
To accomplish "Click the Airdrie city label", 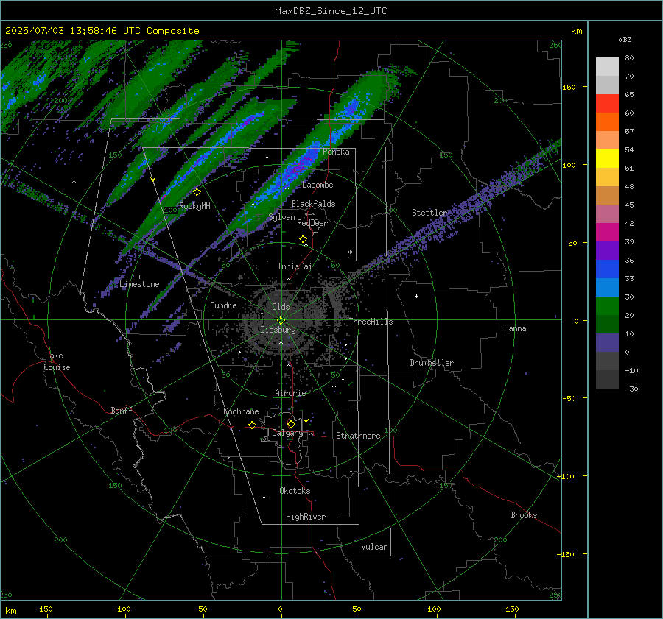I will pos(290,393).
